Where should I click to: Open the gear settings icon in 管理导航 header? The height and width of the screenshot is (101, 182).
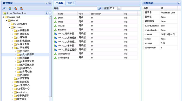pyautogui.click(x=50, y=3)
